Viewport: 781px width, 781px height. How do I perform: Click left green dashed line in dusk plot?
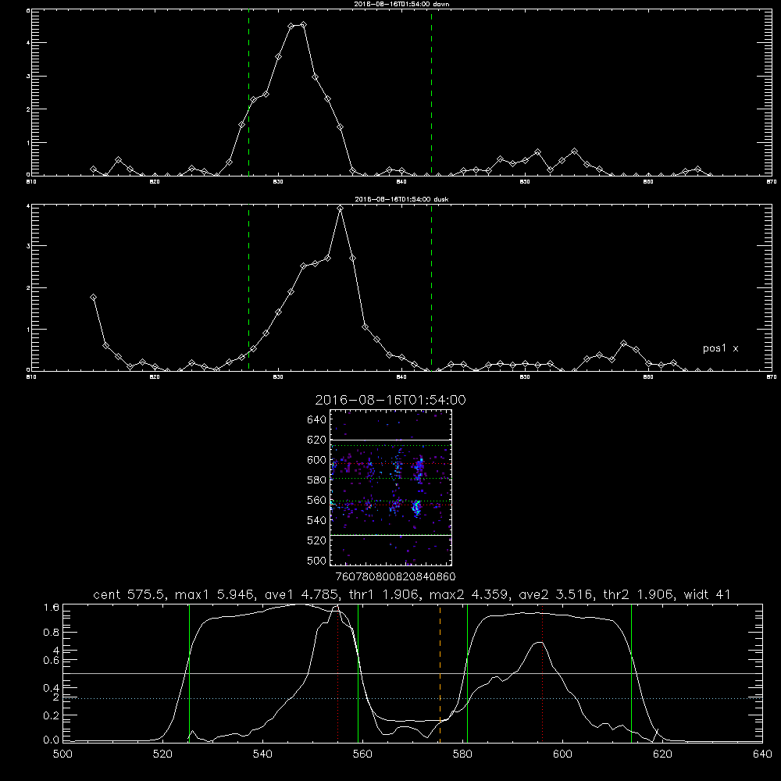click(x=248, y=288)
